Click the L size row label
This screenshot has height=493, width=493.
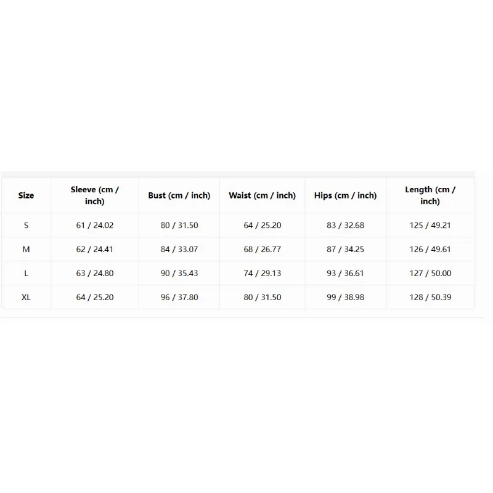click(26, 273)
